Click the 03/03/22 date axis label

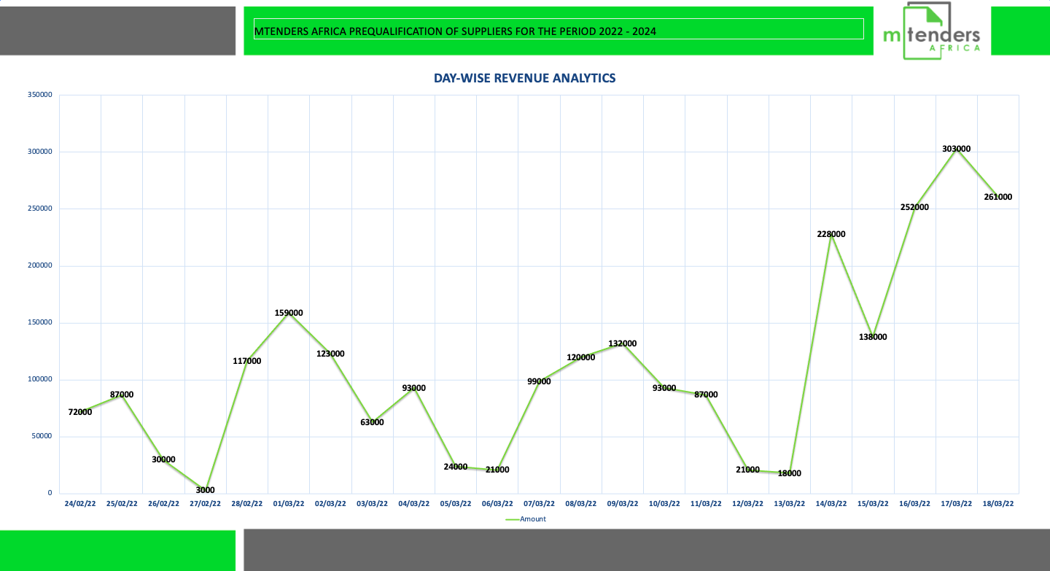tap(372, 503)
